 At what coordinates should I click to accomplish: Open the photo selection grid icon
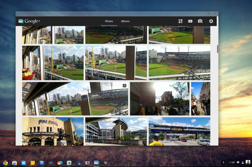click(x=181, y=21)
